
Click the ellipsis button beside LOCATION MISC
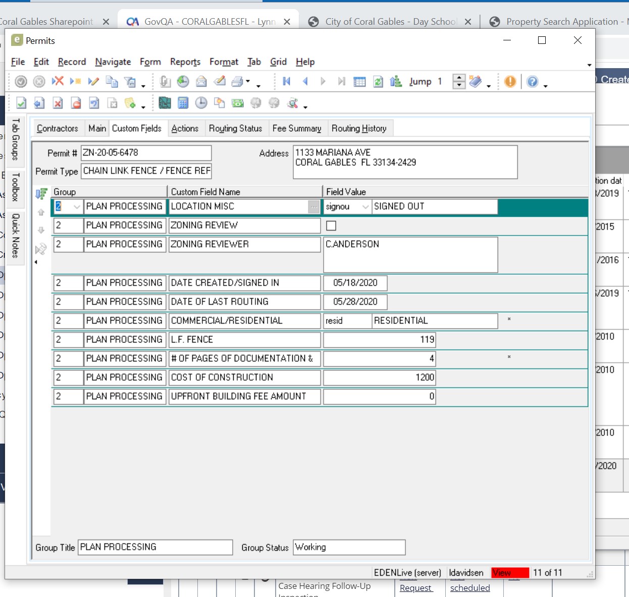[x=314, y=207]
